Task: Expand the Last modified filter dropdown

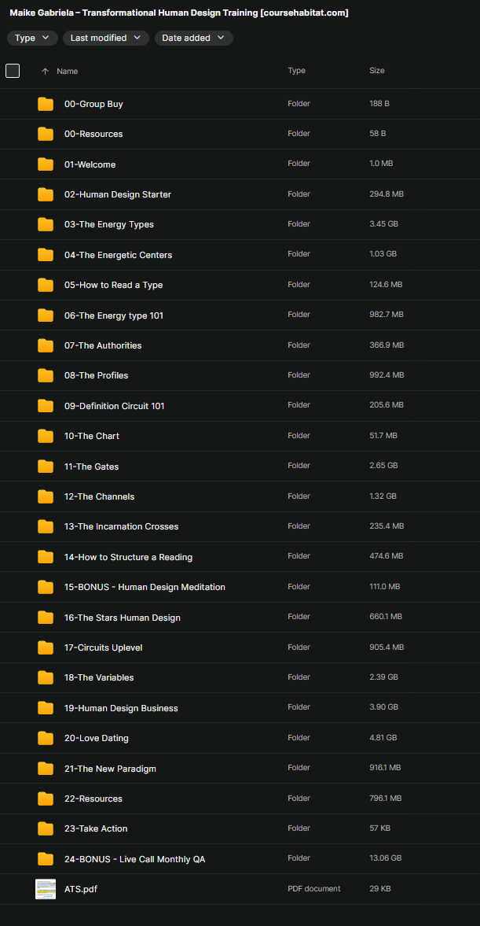Action: 105,38
